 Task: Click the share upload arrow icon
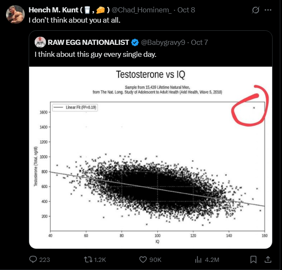click(268, 259)
